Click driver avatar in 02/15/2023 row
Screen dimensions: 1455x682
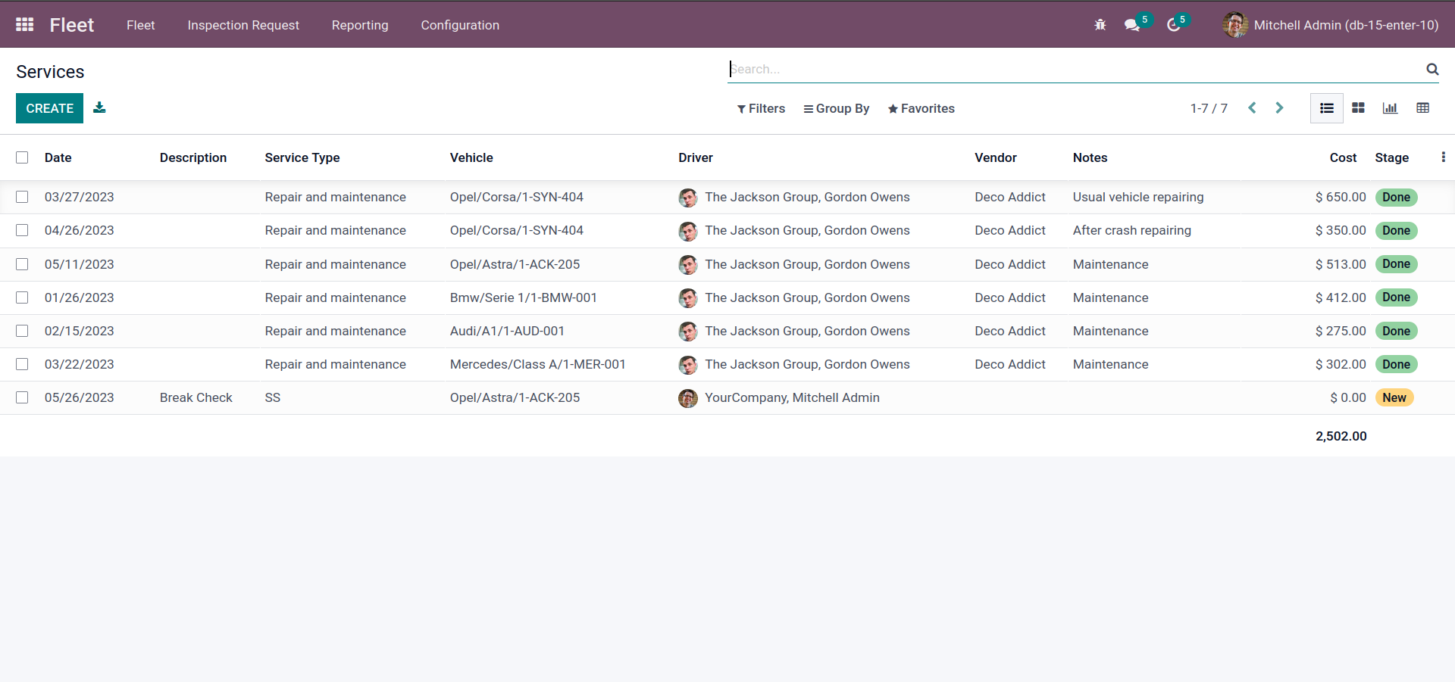pos(688,331)
